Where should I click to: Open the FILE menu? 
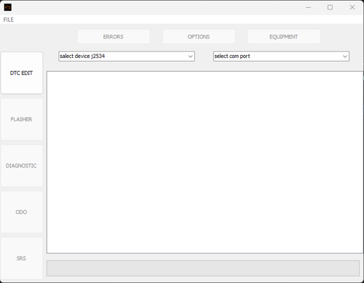8,20
